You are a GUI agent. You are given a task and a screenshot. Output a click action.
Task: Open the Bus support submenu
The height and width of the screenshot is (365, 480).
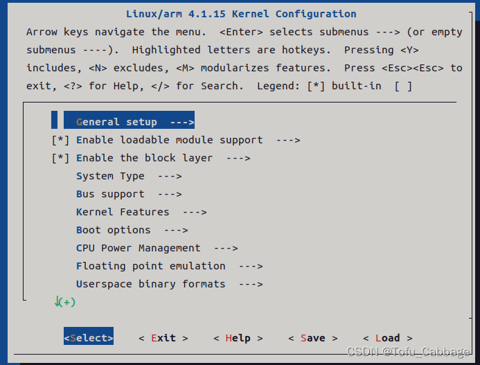pos(129,194)
